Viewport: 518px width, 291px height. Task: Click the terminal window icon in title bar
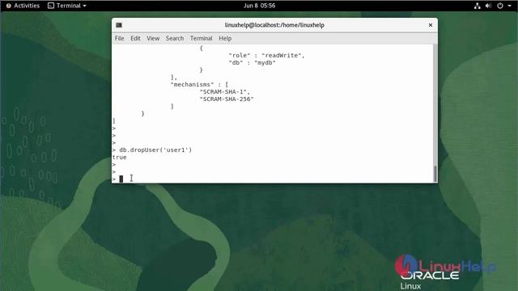119,25
